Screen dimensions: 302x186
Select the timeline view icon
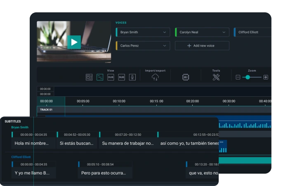pos(100,77)
